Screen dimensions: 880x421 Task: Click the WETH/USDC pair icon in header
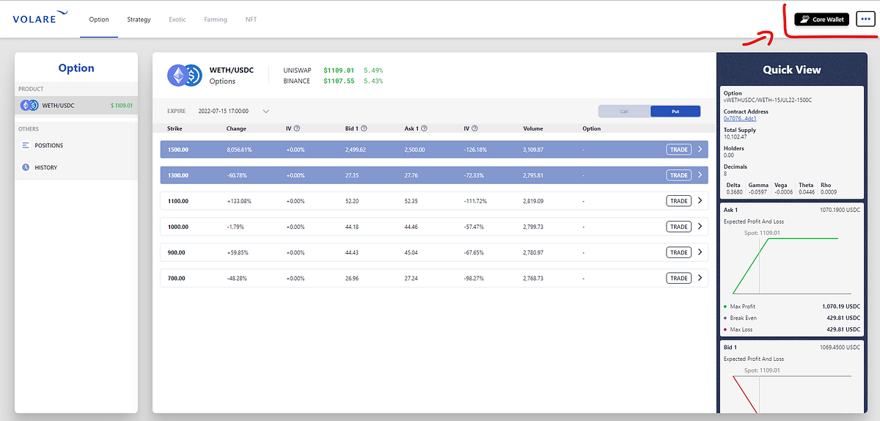[x=185, y=76]
